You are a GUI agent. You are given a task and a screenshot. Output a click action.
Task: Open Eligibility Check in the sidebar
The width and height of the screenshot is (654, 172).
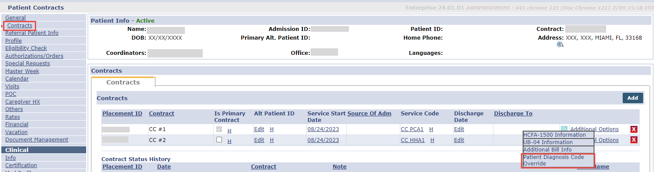(26, 48)
